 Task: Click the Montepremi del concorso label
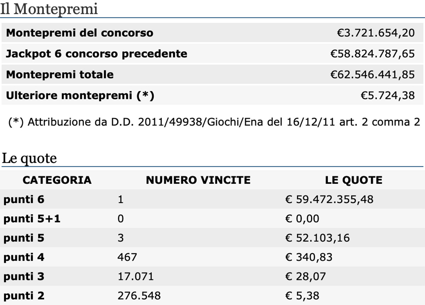pos(80,33)
